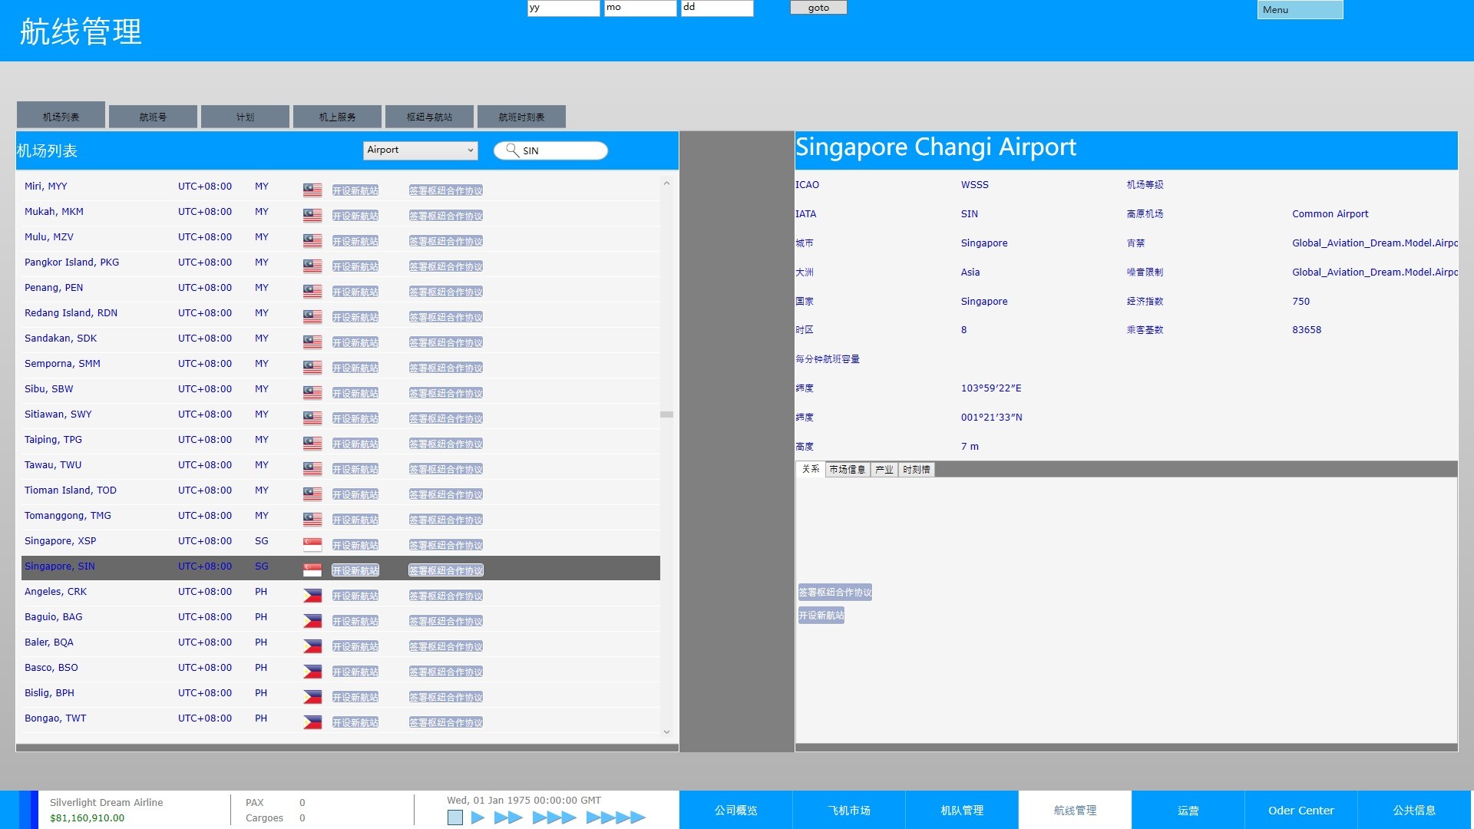Switch to the 航班号 tab
Screen dimensions: 1474x829
click(153, 117)
